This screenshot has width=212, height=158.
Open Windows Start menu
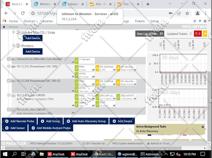5,154
